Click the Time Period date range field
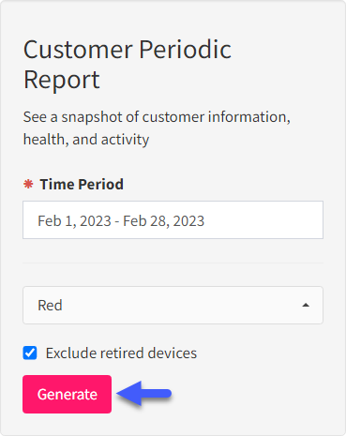 click(173, 220)
